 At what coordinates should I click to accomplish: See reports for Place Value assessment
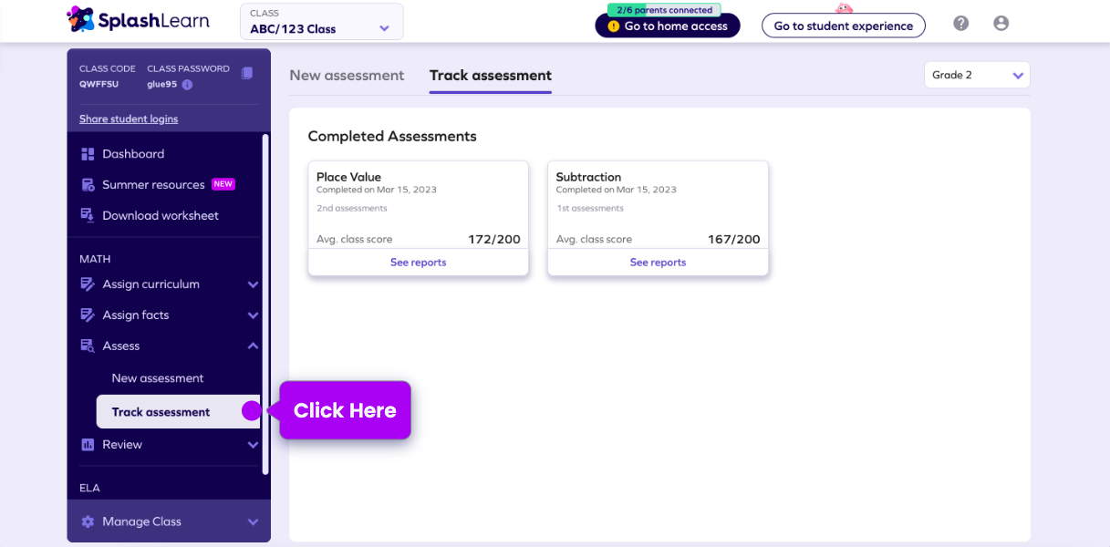pyautogui.click(x=418, y=263)
